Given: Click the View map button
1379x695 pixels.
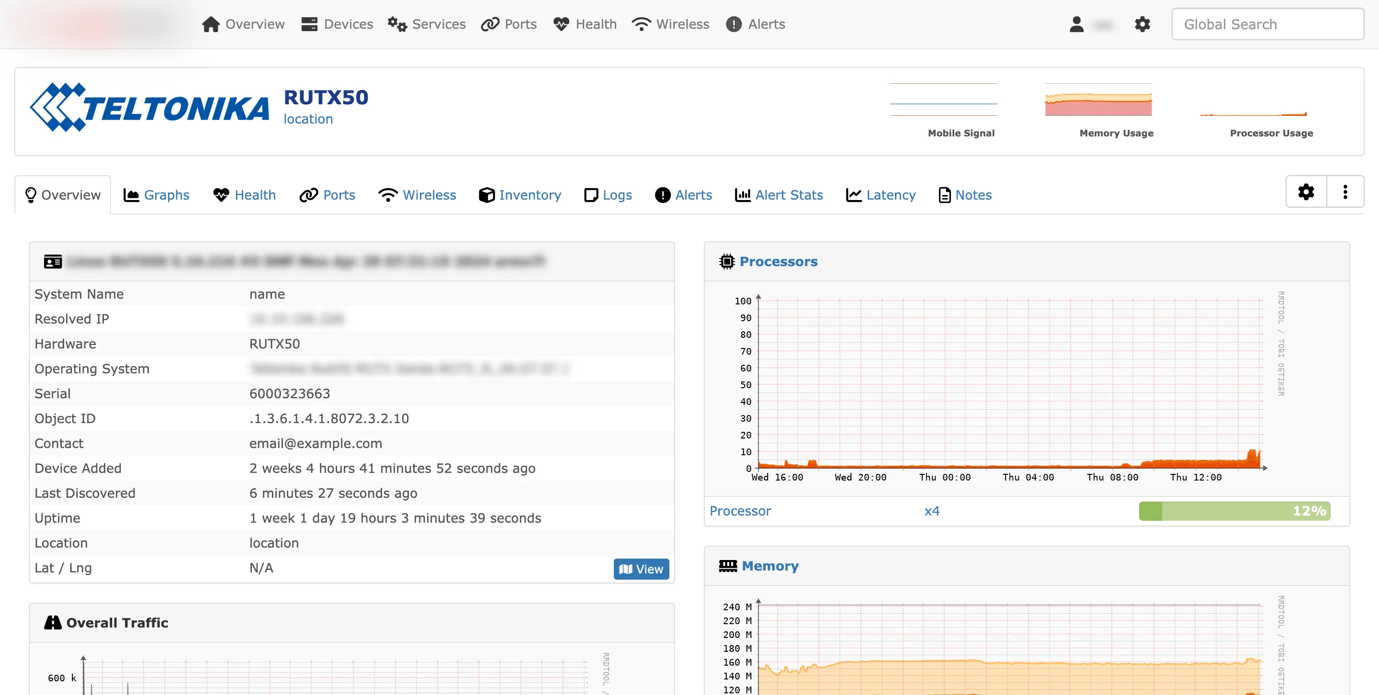Looking at the screenshot, I should pos(641,569).
